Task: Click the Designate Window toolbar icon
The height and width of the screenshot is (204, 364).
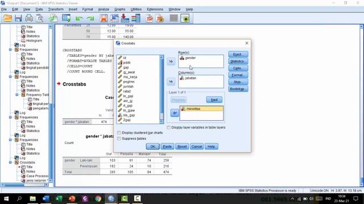Action: (185, 18)
